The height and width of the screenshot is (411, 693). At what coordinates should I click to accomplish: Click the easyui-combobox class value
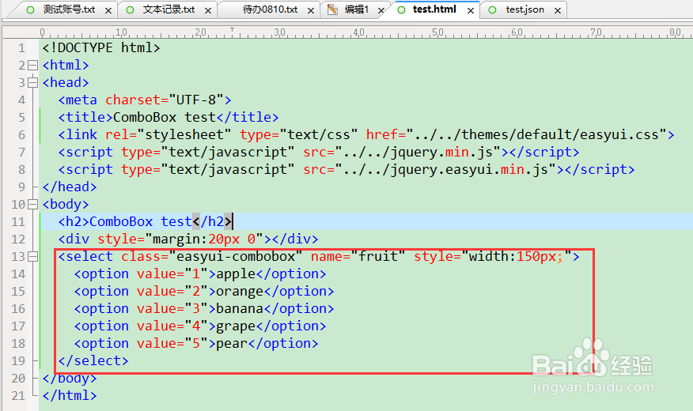point(236,257)
